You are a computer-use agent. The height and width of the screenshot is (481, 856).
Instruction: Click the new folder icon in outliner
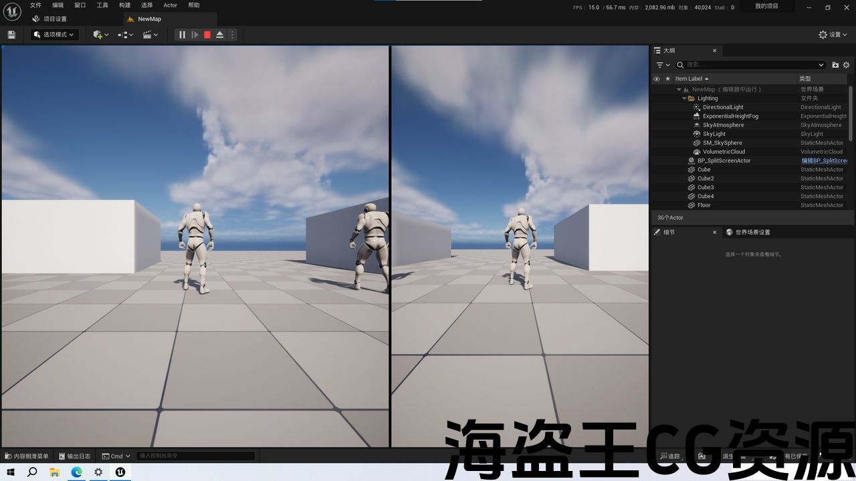[835, 65]
